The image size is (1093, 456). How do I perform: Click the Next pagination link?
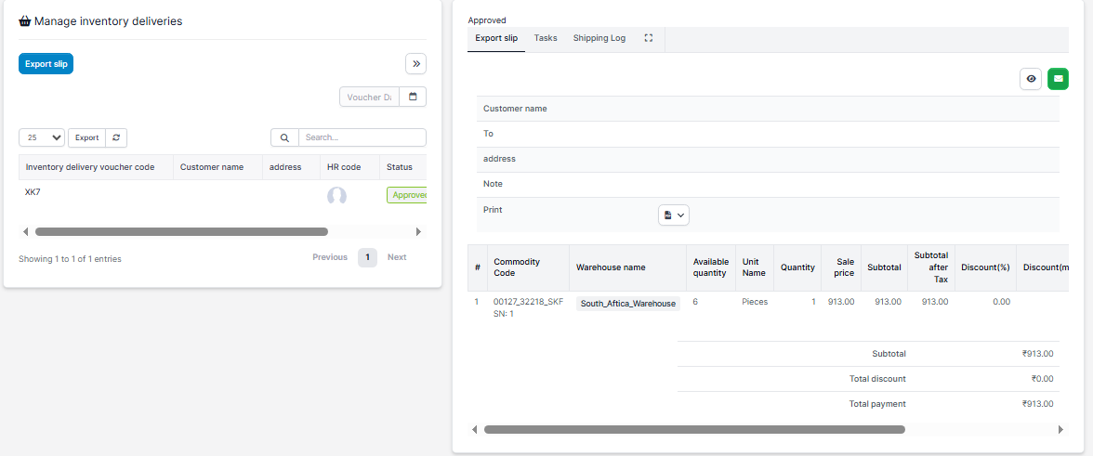(397, 257)
